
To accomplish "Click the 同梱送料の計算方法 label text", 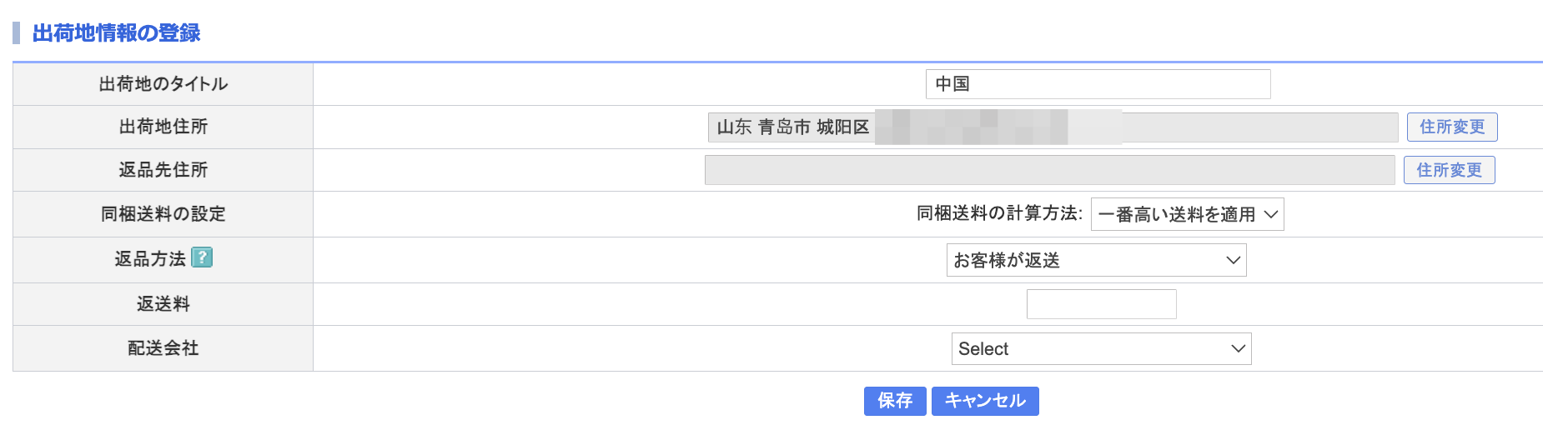I will pos(999,213).
